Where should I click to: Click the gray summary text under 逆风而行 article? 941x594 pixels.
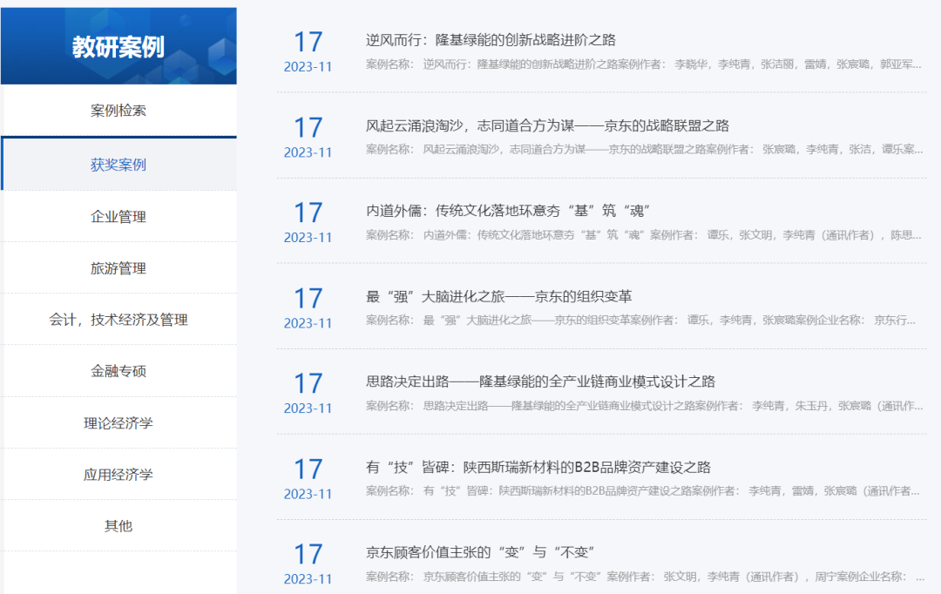[643, 64]
